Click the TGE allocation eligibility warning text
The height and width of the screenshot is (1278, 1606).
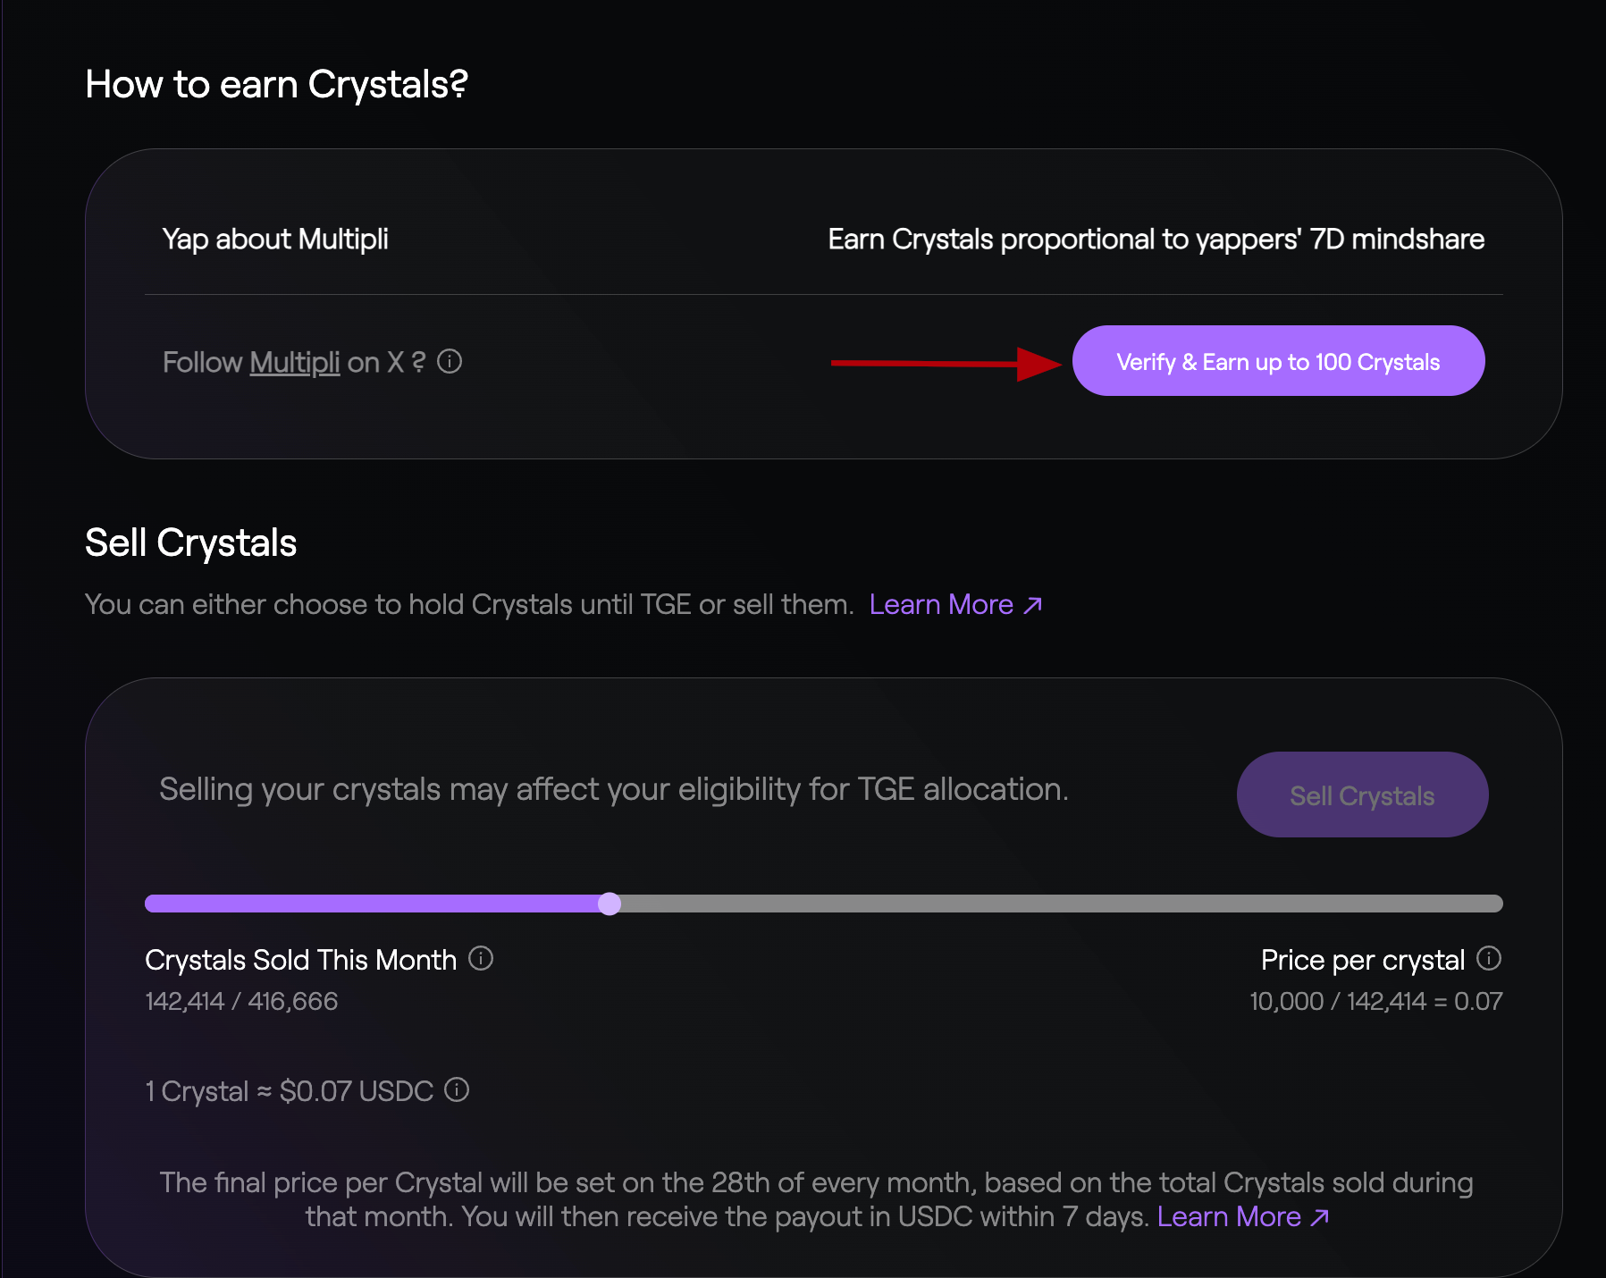tap(613, 789)
